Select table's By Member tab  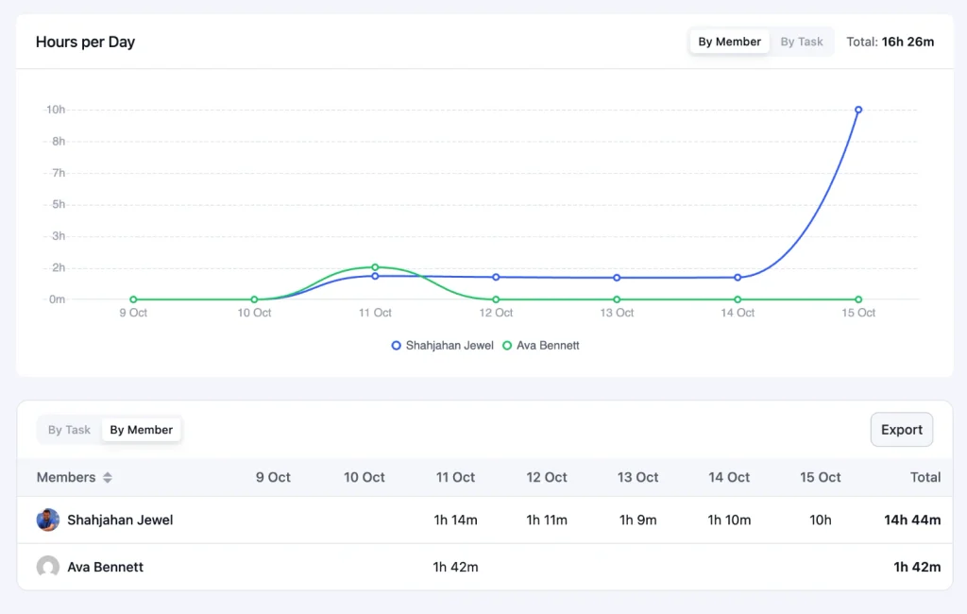[142, 430]
